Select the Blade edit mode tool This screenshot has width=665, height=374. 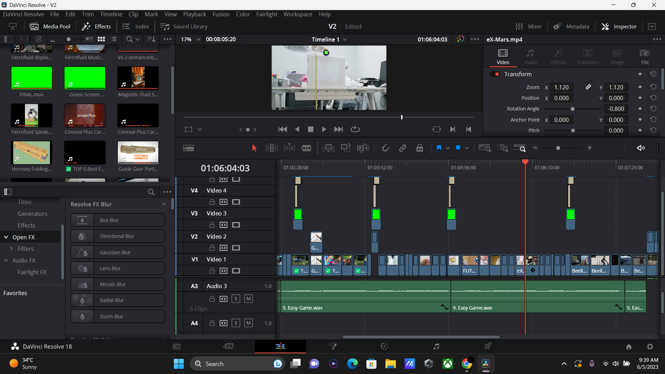(x=306, y=148)
